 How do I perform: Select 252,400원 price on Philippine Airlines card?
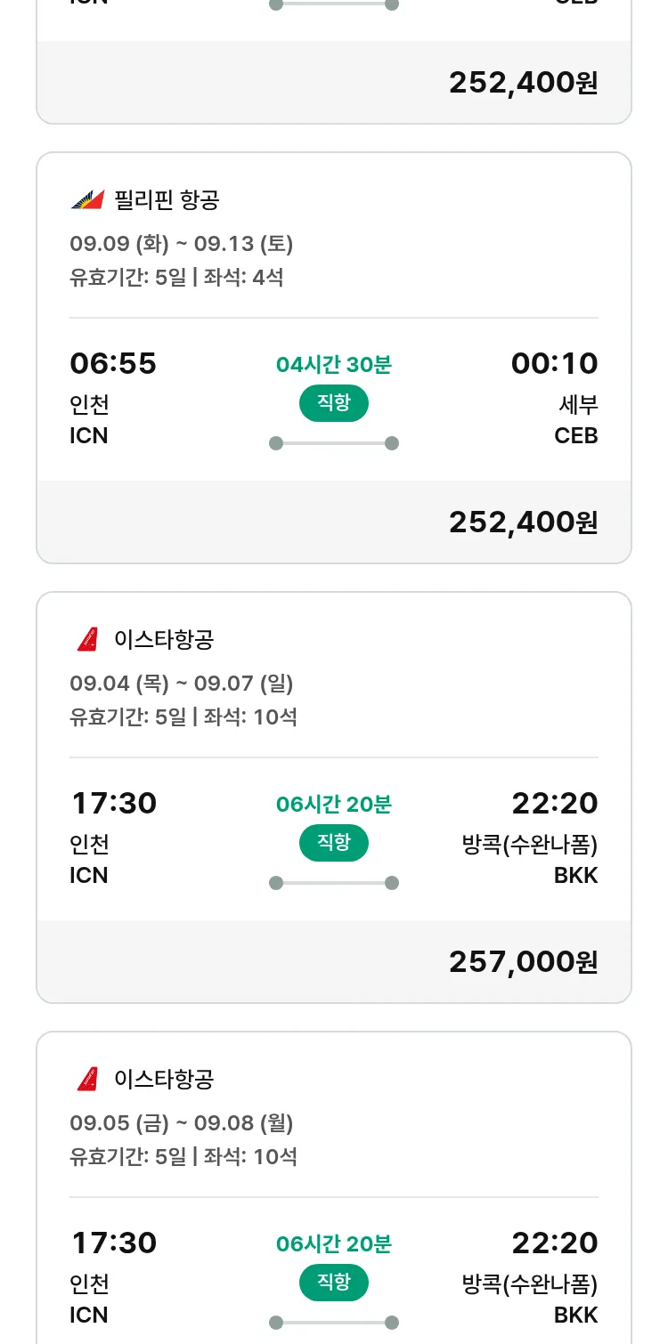(x=523, y=522)
